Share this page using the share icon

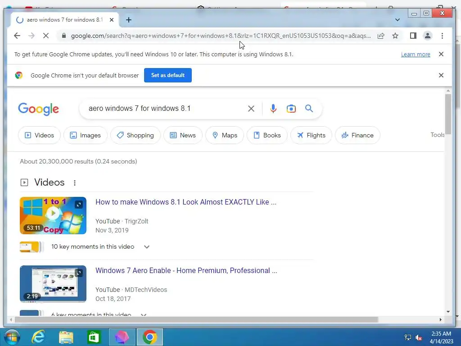click(x=381, y=36)
